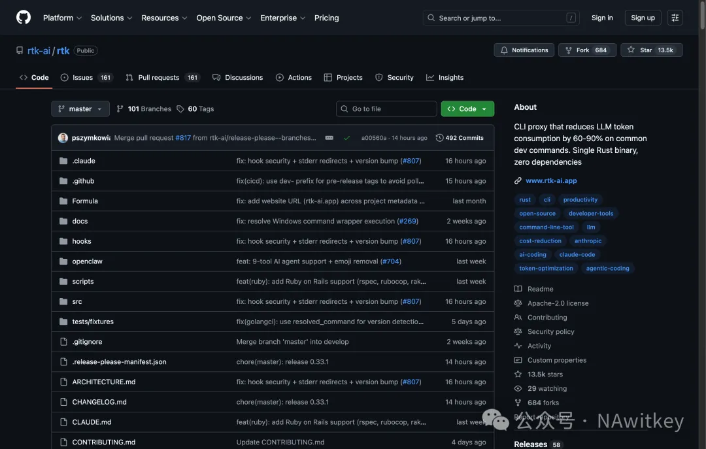Open the docs folder
The width and height of the screenshot is (706, 449).
(x=80, y=221)
